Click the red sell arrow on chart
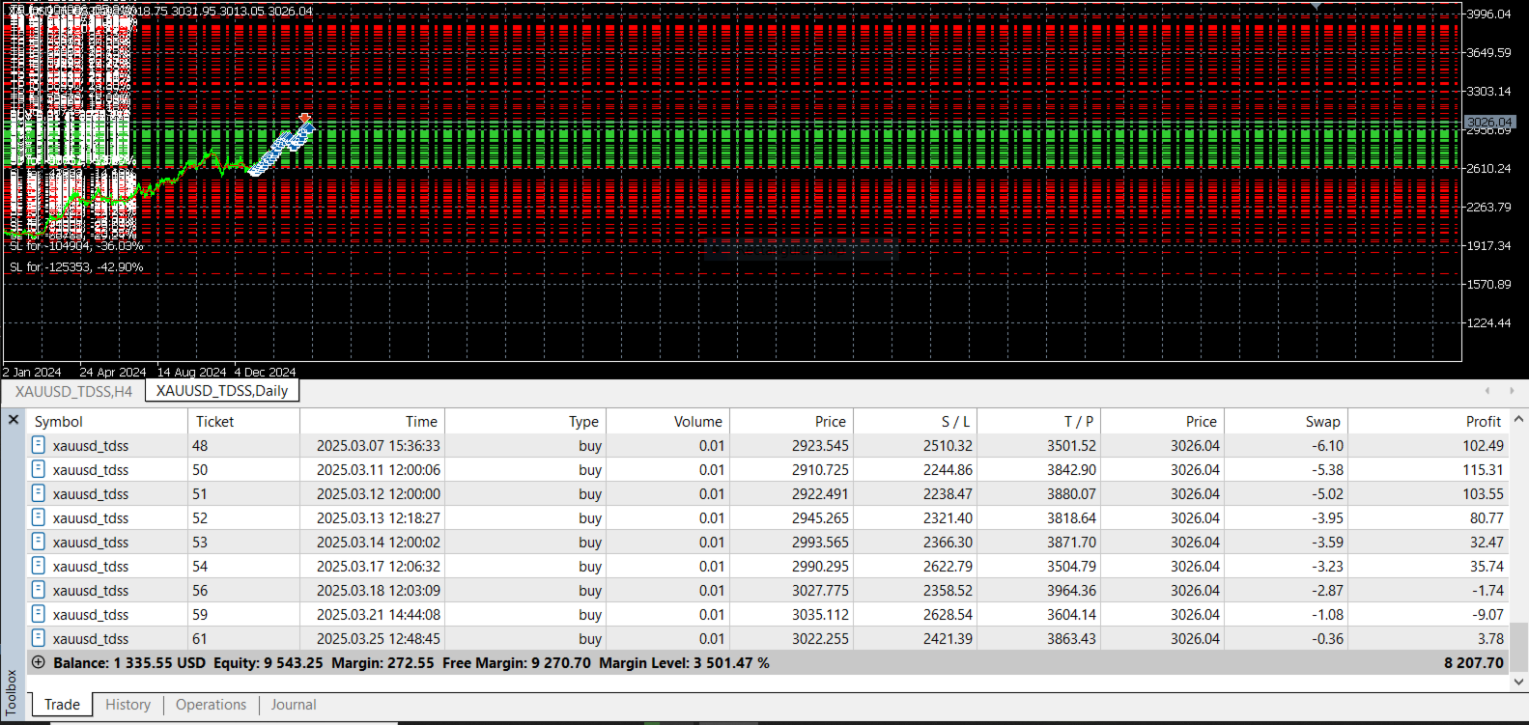The image size is (1529, 725). 305,118
